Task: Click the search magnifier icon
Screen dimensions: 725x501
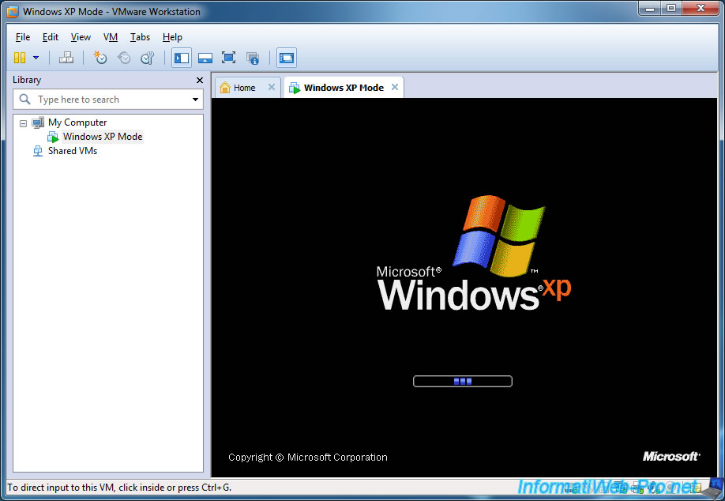Action: click(x=24, y=99)
